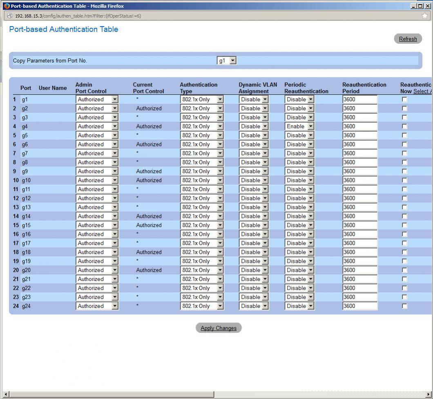Click the g13 port label
Viewport: 433px width, 399px height.
[26, 207]
